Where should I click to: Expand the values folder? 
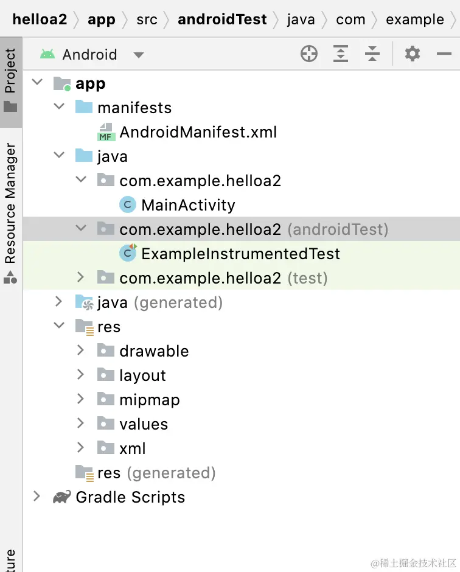[80, 423]
